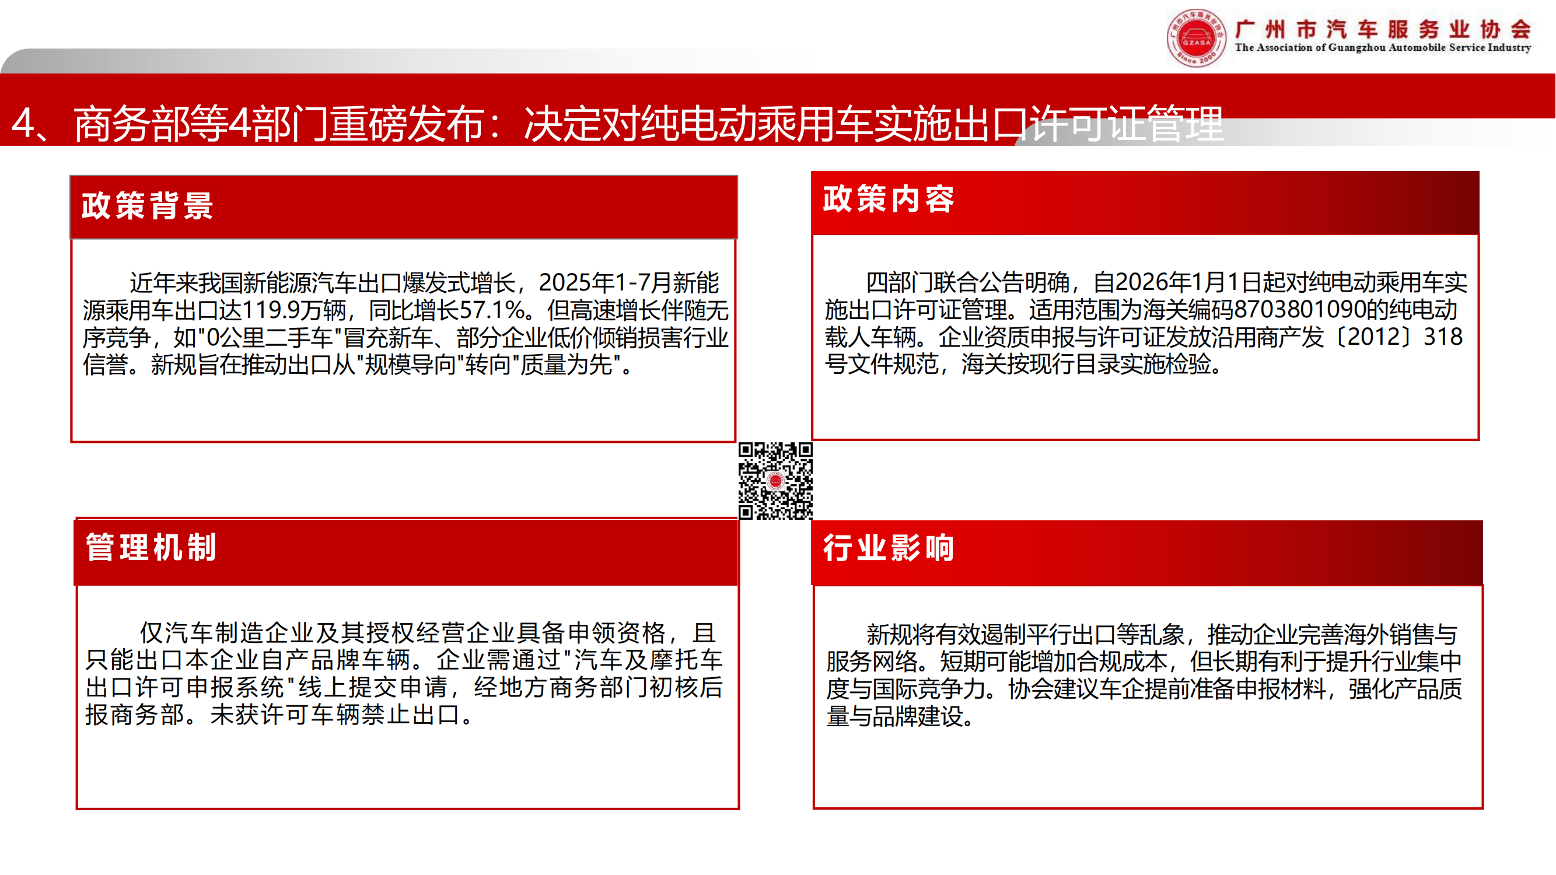Viewport: 1556px width, 875px height.
Task: Click the small red logo inside the QR code
Action: 775,481
